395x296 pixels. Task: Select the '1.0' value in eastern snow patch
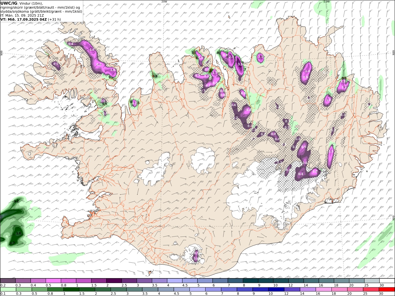[328, 100]
